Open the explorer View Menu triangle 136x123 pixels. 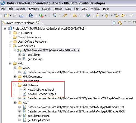click(x=125, y=21)
